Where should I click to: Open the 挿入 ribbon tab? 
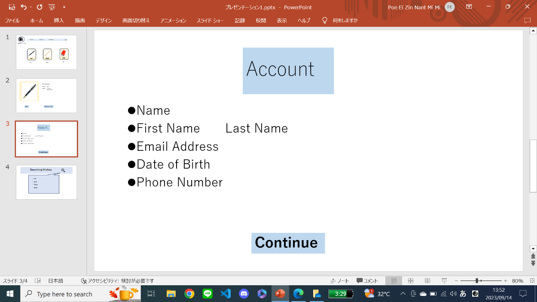59,20
